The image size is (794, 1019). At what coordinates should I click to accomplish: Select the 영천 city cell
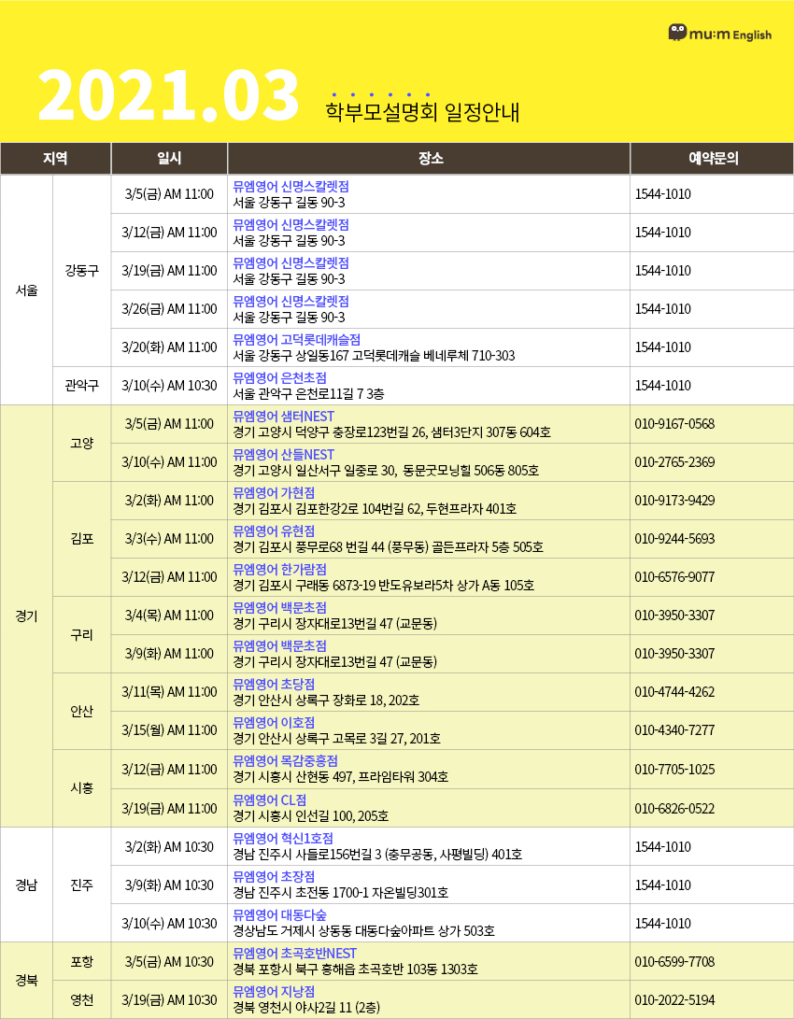82,999
